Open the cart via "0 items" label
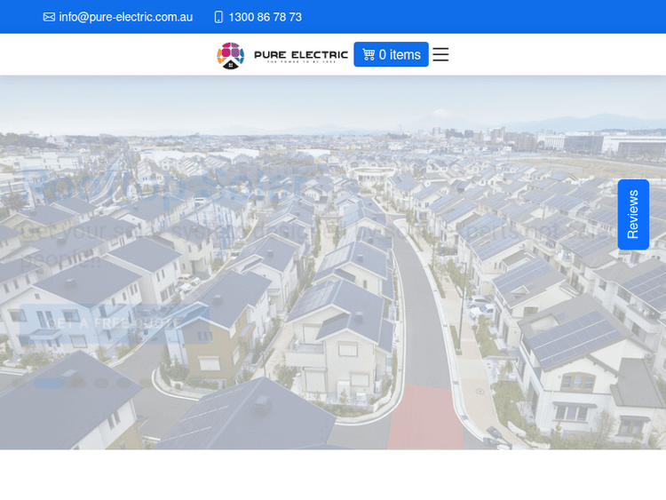666x500 pixels. coord(400,55)
